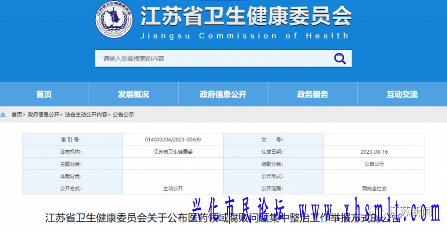Click the date value 2023-08-16
The width and height of the screenshot is (447, 231).
tap(374, 152)
